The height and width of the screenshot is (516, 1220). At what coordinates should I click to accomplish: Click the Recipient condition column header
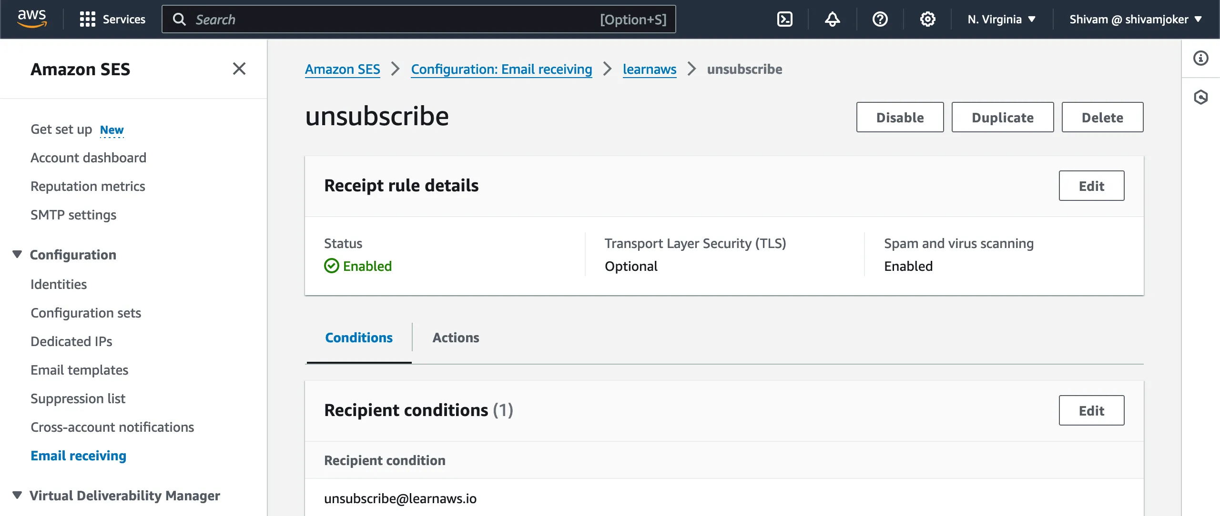coord(385,460)
